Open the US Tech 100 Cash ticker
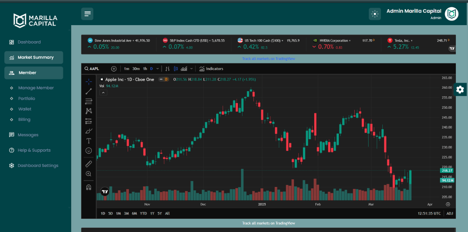This screenshot has height=232, width=468. click(x=268, y=44)
